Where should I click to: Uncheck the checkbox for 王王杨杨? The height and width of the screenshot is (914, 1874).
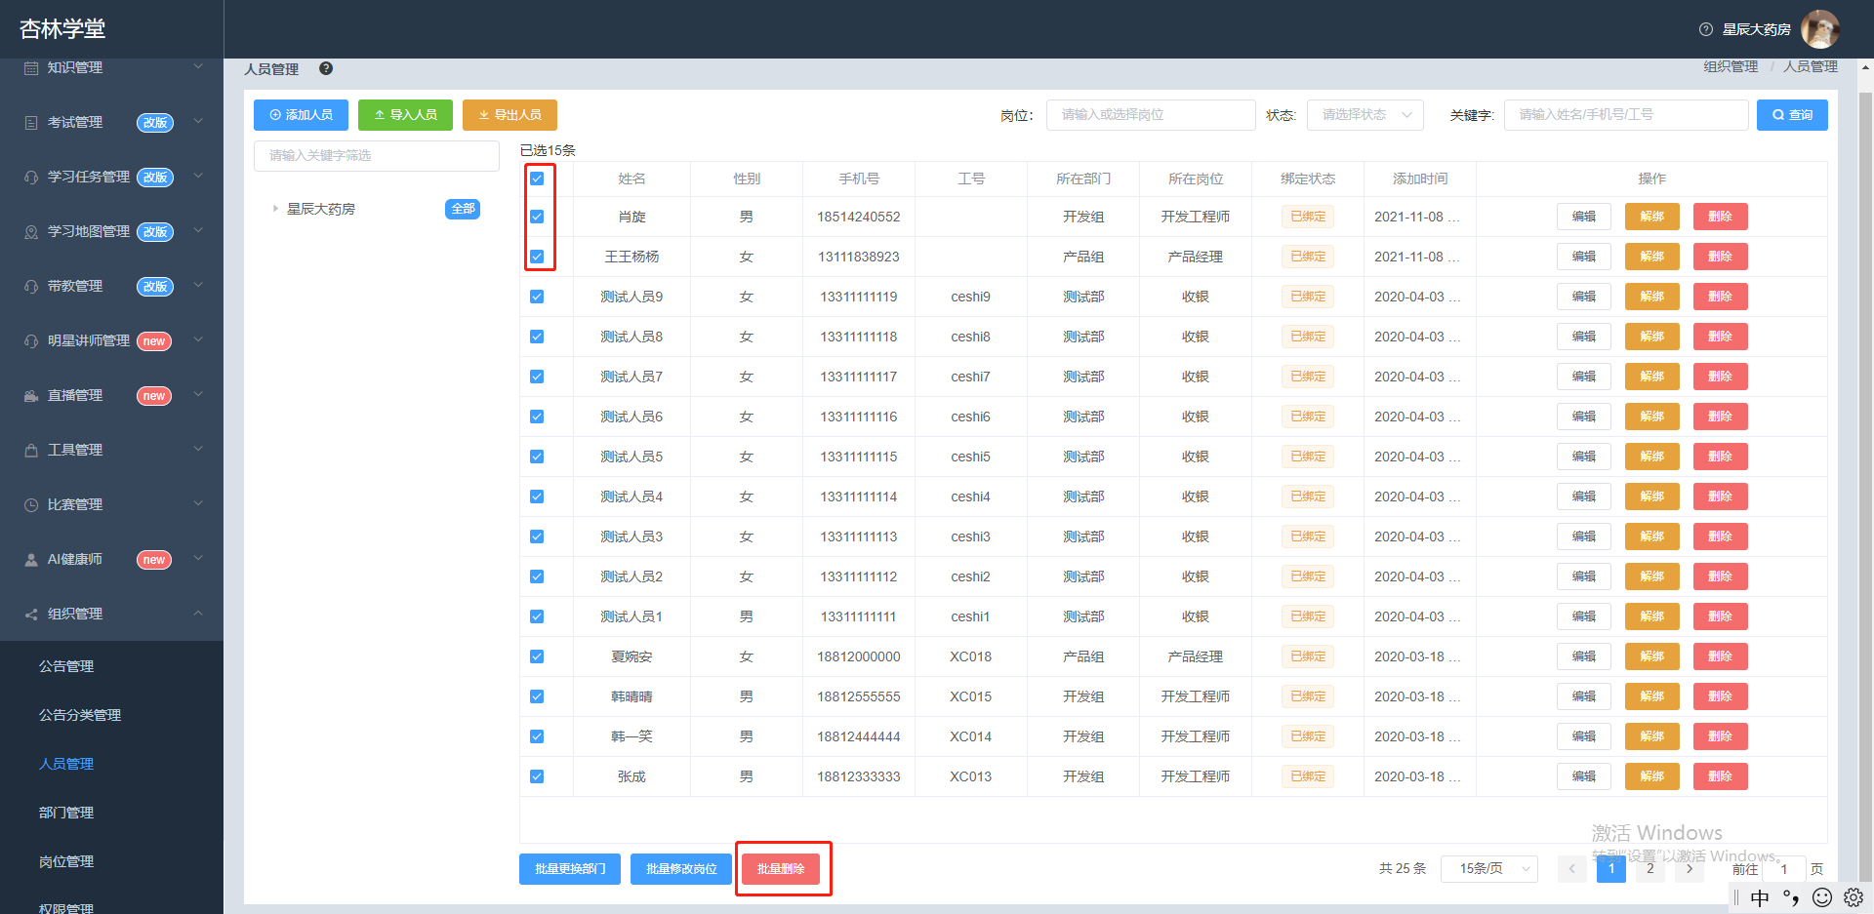pyautogui.click(x=537, y=257)
